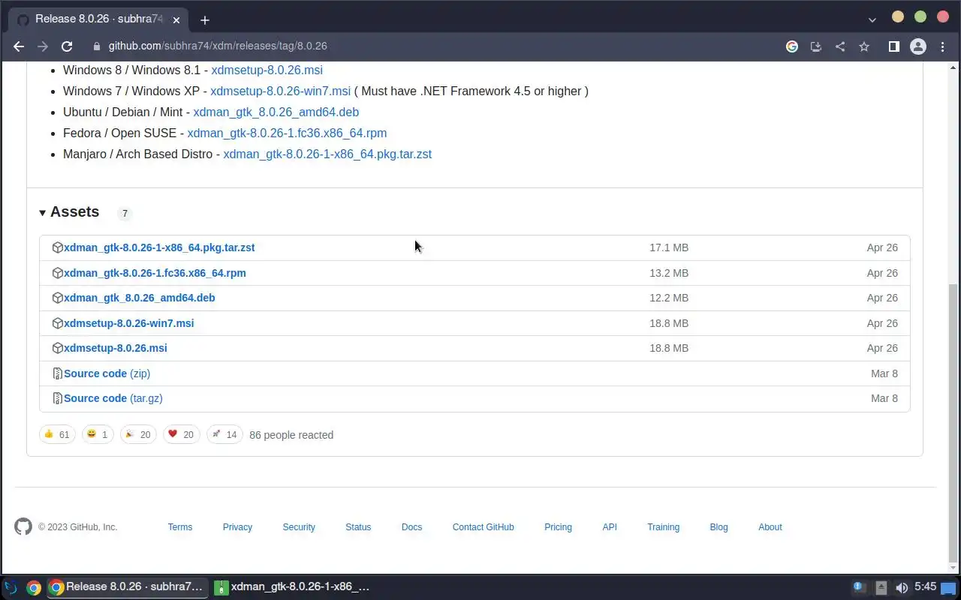
Task: Open Contact GitHub footer link
Action: pyautogui.click(x=483, y=527)
